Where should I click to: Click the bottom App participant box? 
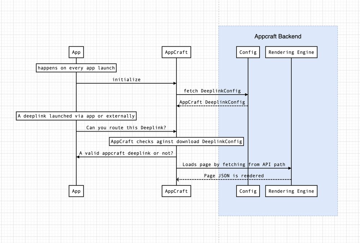[x=76, y=191]
